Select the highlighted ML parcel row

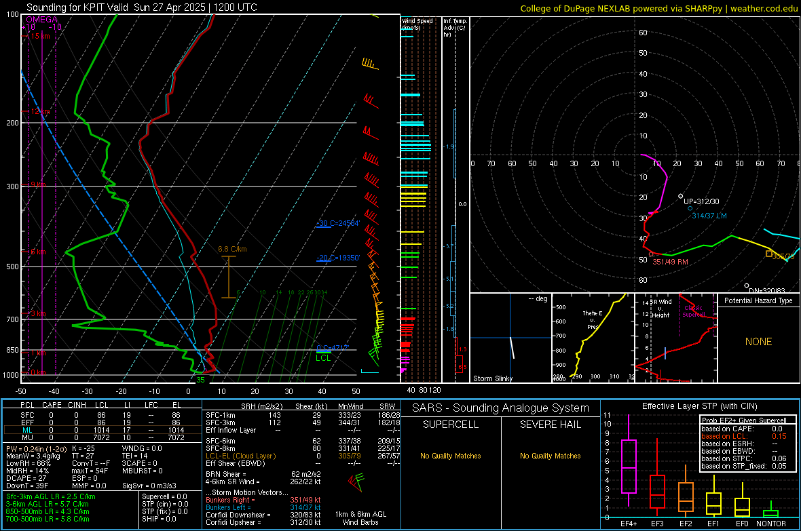coord(101,430)
